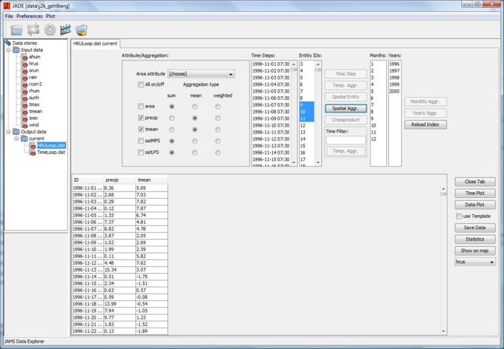Click the chart graph toolbar icon

pyautogui.click(x=66, y=29)
